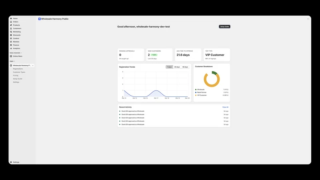Click the Registration Trends heading

(x=127, y=67)
